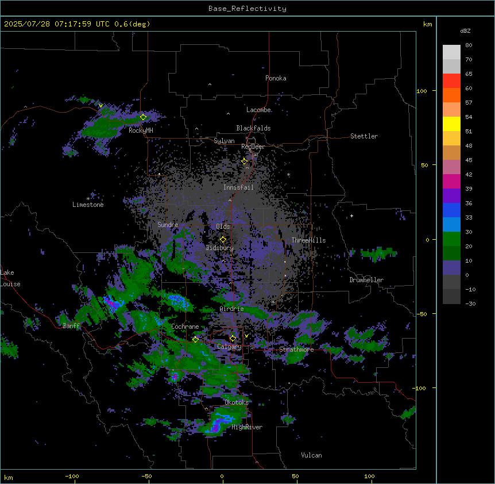The image size is (495, 484).
Task: Click the yellow diamond marker above Calgary label
Action: (233, 339)
